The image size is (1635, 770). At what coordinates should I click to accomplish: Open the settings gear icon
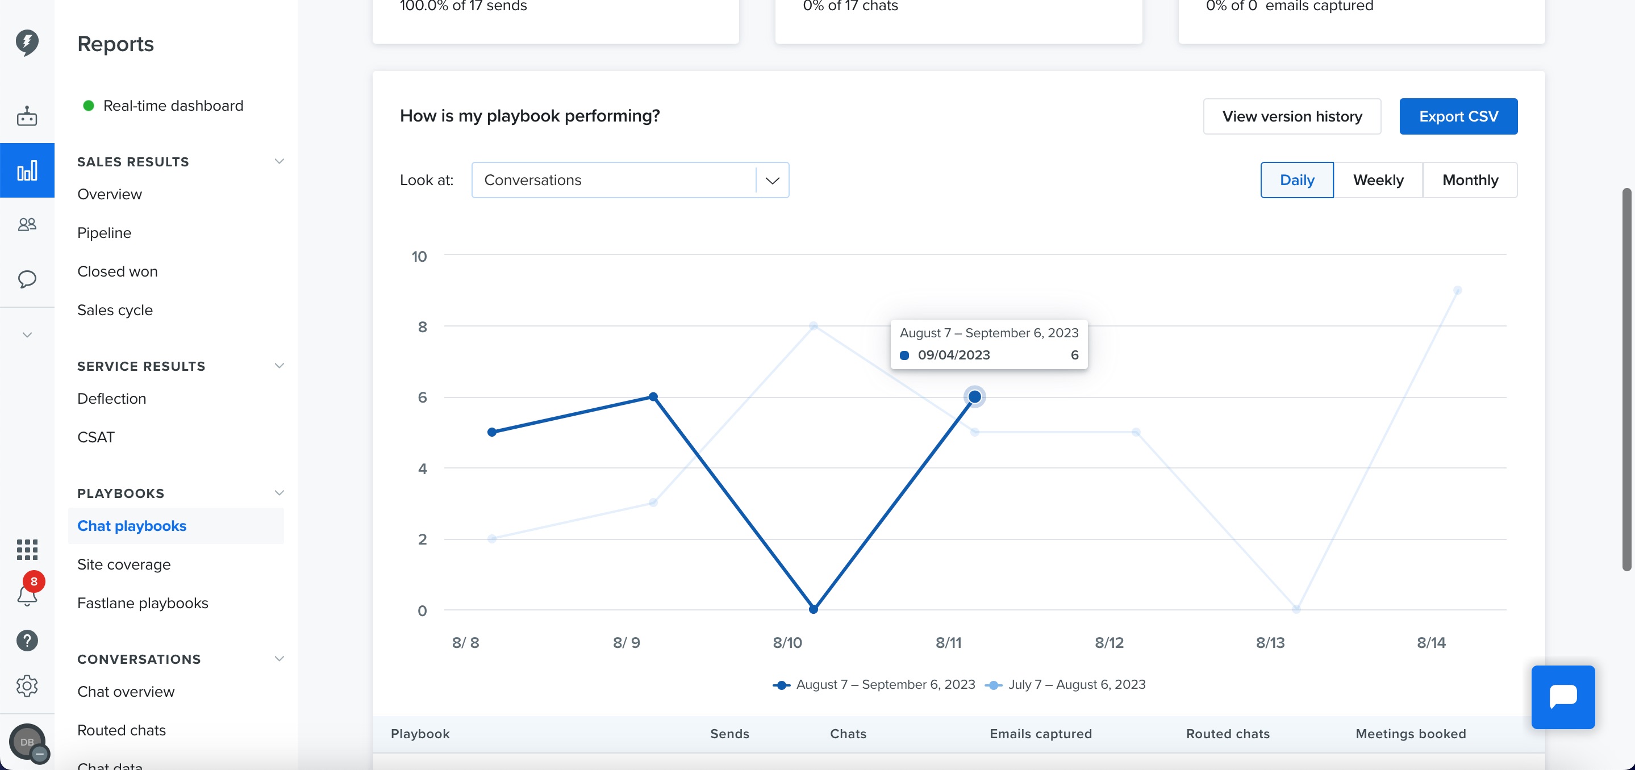[27, 685]
